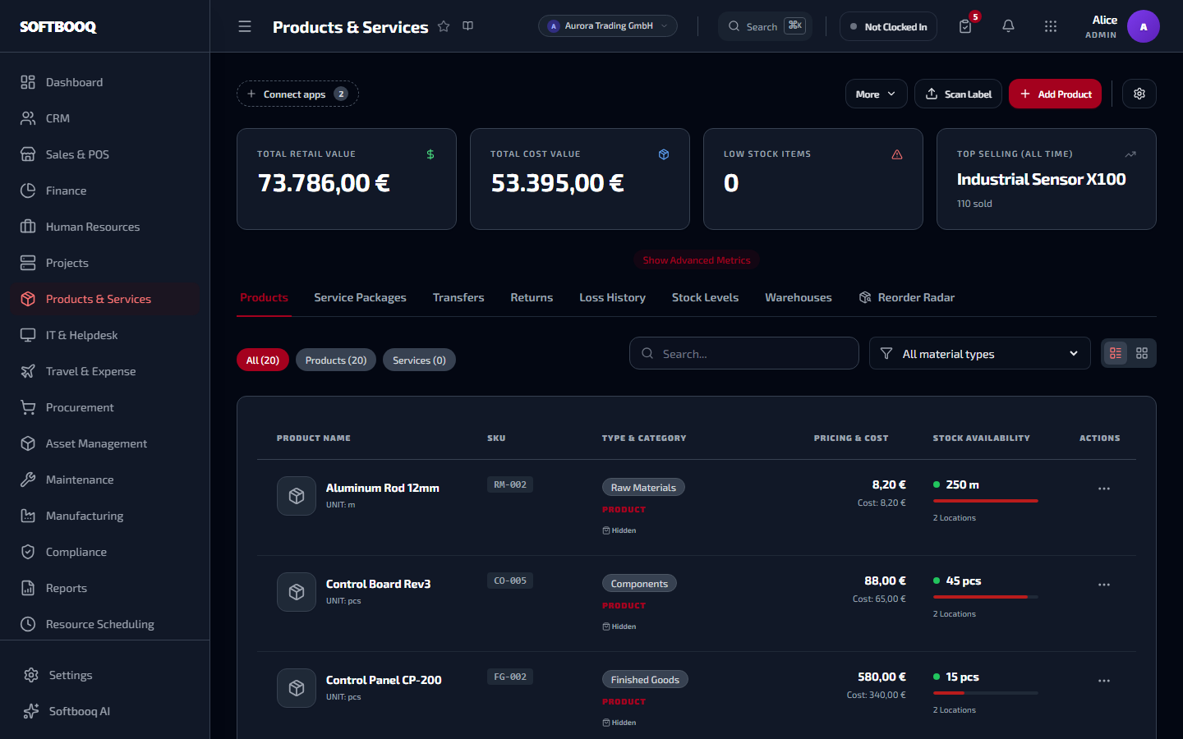Viewport: 1183px width, 739px height.
Task: Open Softbooq AI assistant
Action: tap(105, 711)
